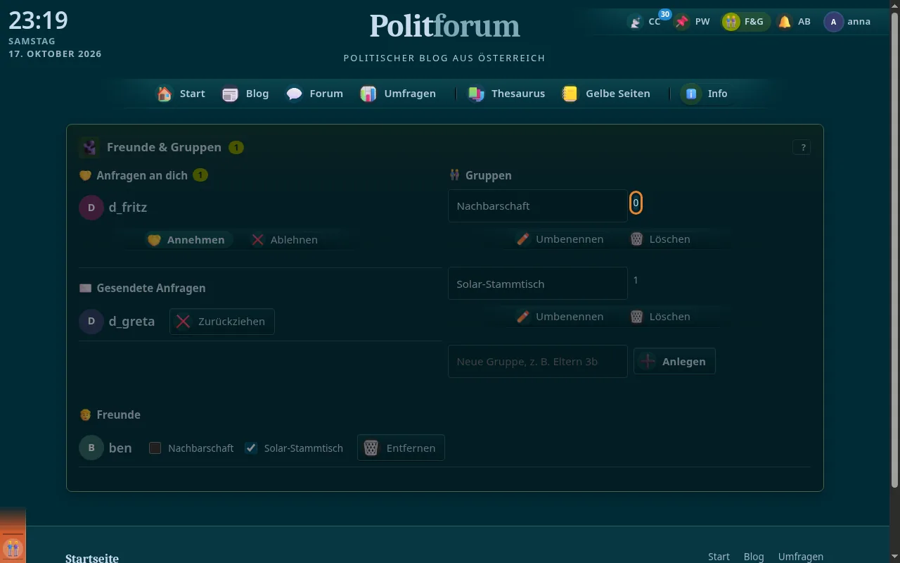Click the footer Umfragen link
Viewport: 900px width, 563px height.
tap(801, 557)
